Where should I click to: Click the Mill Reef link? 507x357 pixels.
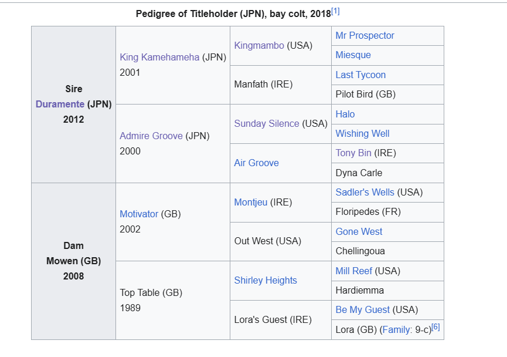[353, 271]
